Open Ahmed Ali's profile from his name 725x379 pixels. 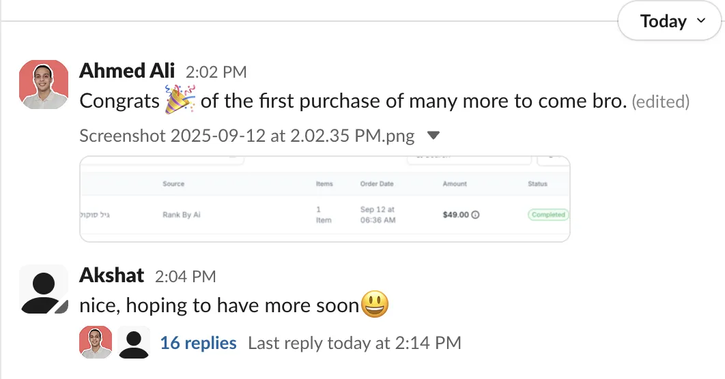[x=127, y=71]
